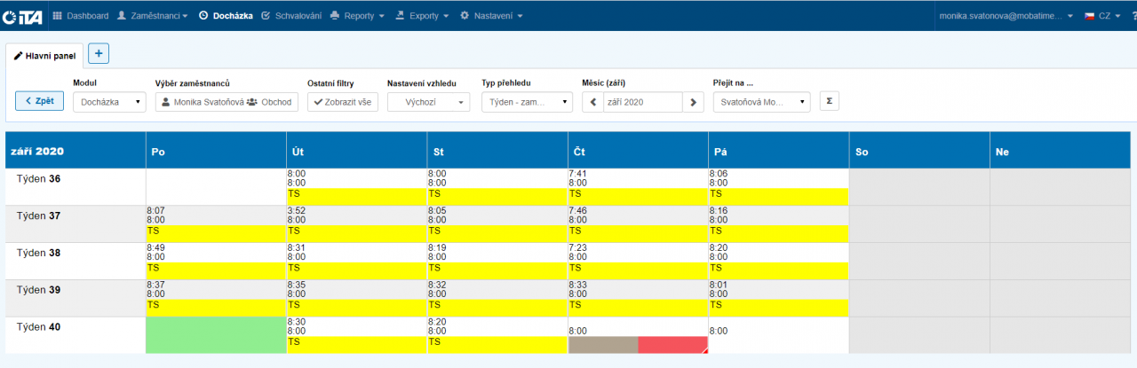1137x368 pixels.
Task: Click red block in Thursday Týden 40
Action: tap(672, 344)
